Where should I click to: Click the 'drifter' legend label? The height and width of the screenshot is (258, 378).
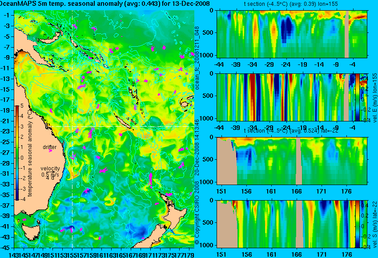click(x=50, y=147)
